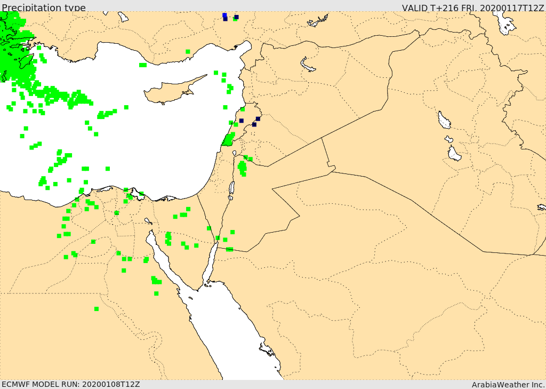546x389 pixels.
Task: Click the 'Precipitation type' title text
Action: 44,7
